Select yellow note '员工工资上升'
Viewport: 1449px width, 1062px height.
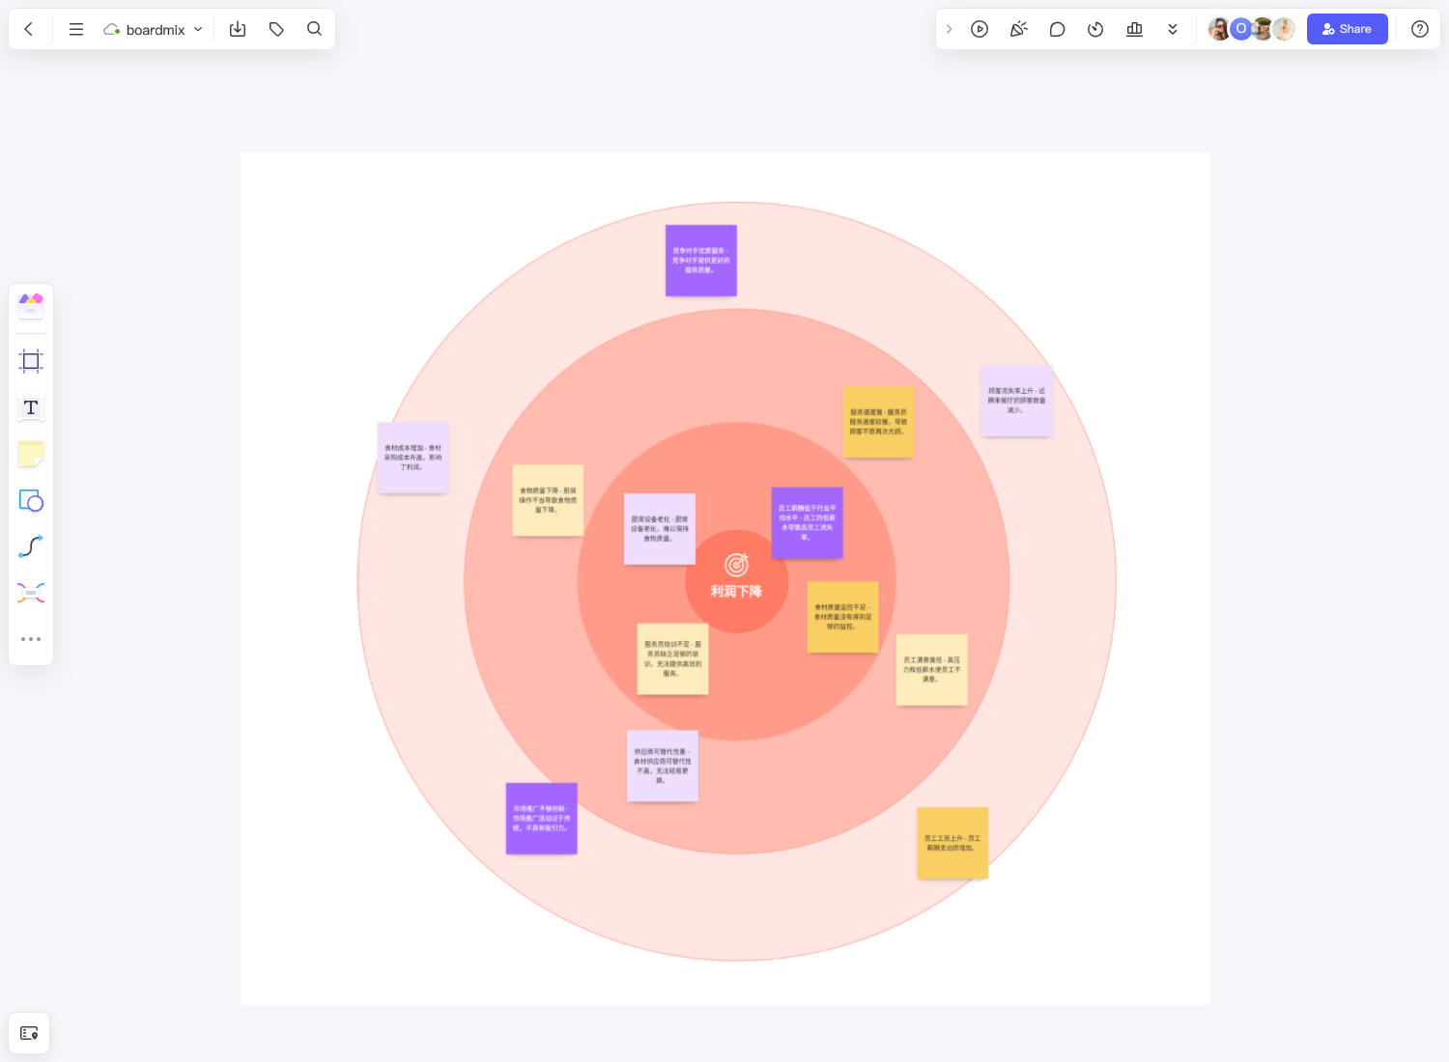coord(952,843)
